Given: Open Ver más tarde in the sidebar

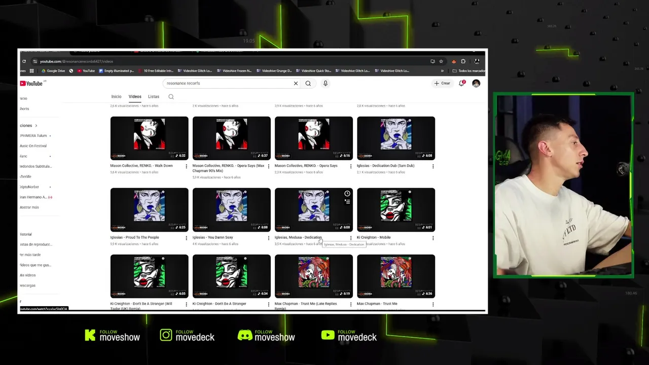Looking at the screenshot, I should pos(30,255).
